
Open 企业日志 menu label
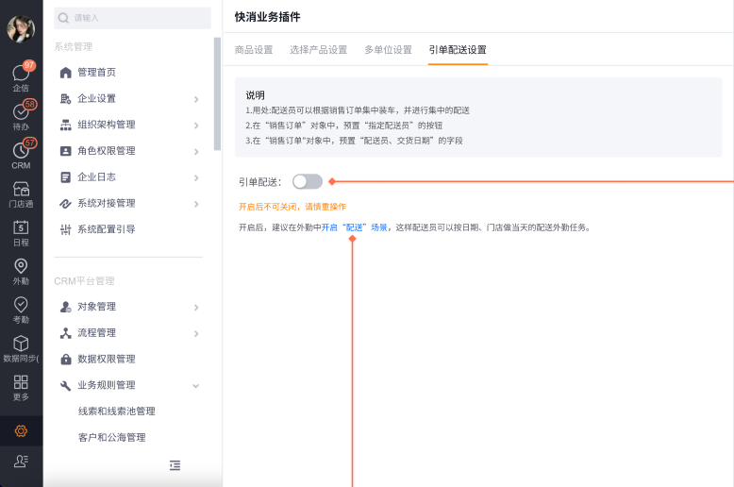(96, 177)
